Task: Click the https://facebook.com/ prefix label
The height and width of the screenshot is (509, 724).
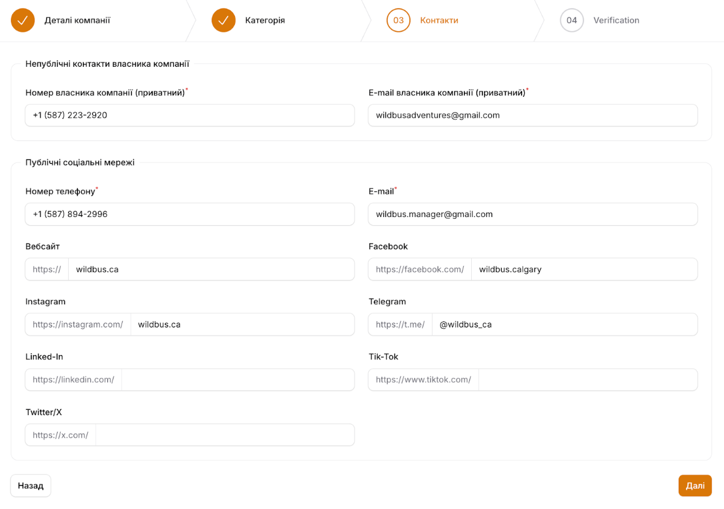Action: [420, 269]
